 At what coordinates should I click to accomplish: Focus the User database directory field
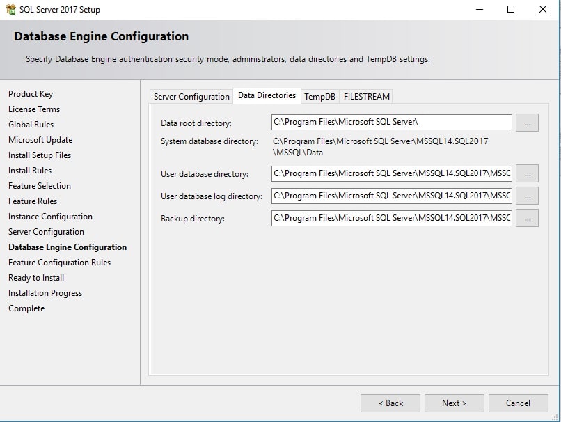[x=391, y=174]
